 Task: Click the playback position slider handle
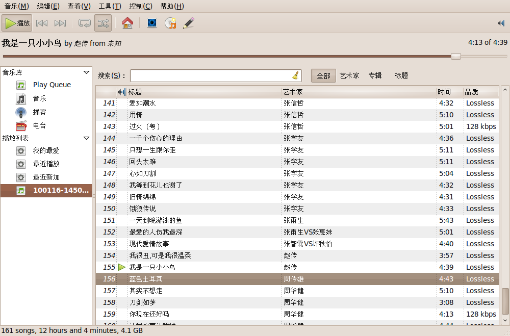click(456, 56)
